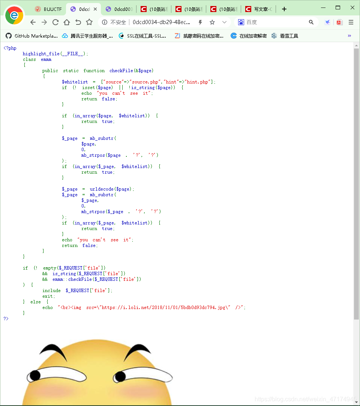This screenshot has width=360, height=406.
Task: Click the "urldecode($page)" code text
Action: coord(111,189)
